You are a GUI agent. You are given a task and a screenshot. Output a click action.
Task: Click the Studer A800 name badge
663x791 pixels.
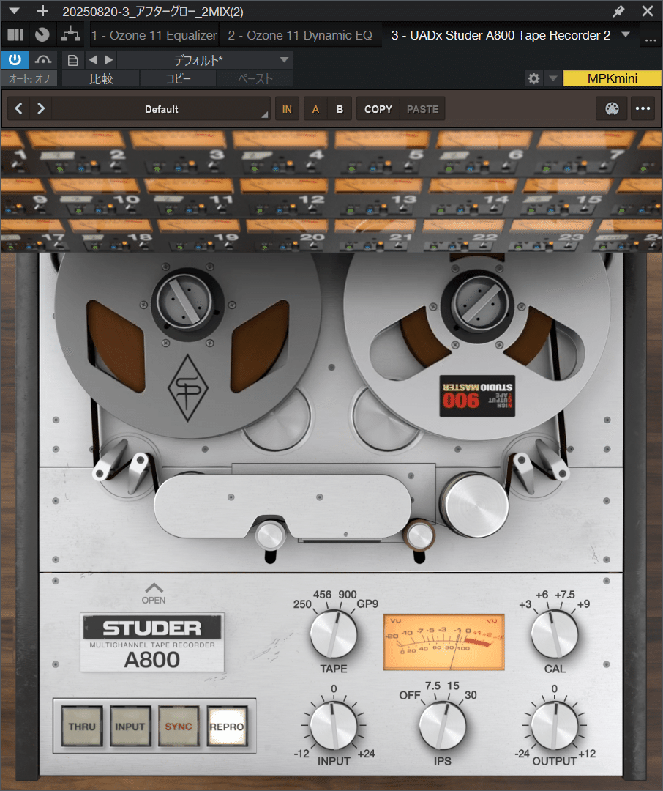(152, 643)
